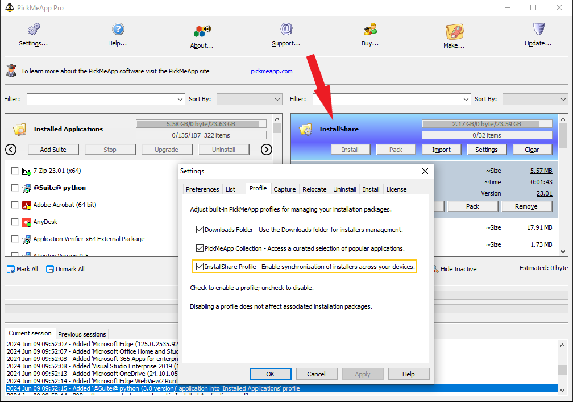This screenshot has height=402, width=573.
Task: Click the Installed Applications storage usage bar
Action: (201, 124)
